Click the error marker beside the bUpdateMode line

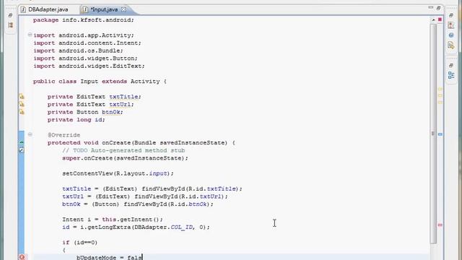(22, 257)
